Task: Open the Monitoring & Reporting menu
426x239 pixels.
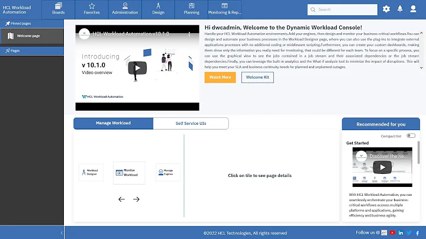Action: pyautogui.click(x=225, y=9)
